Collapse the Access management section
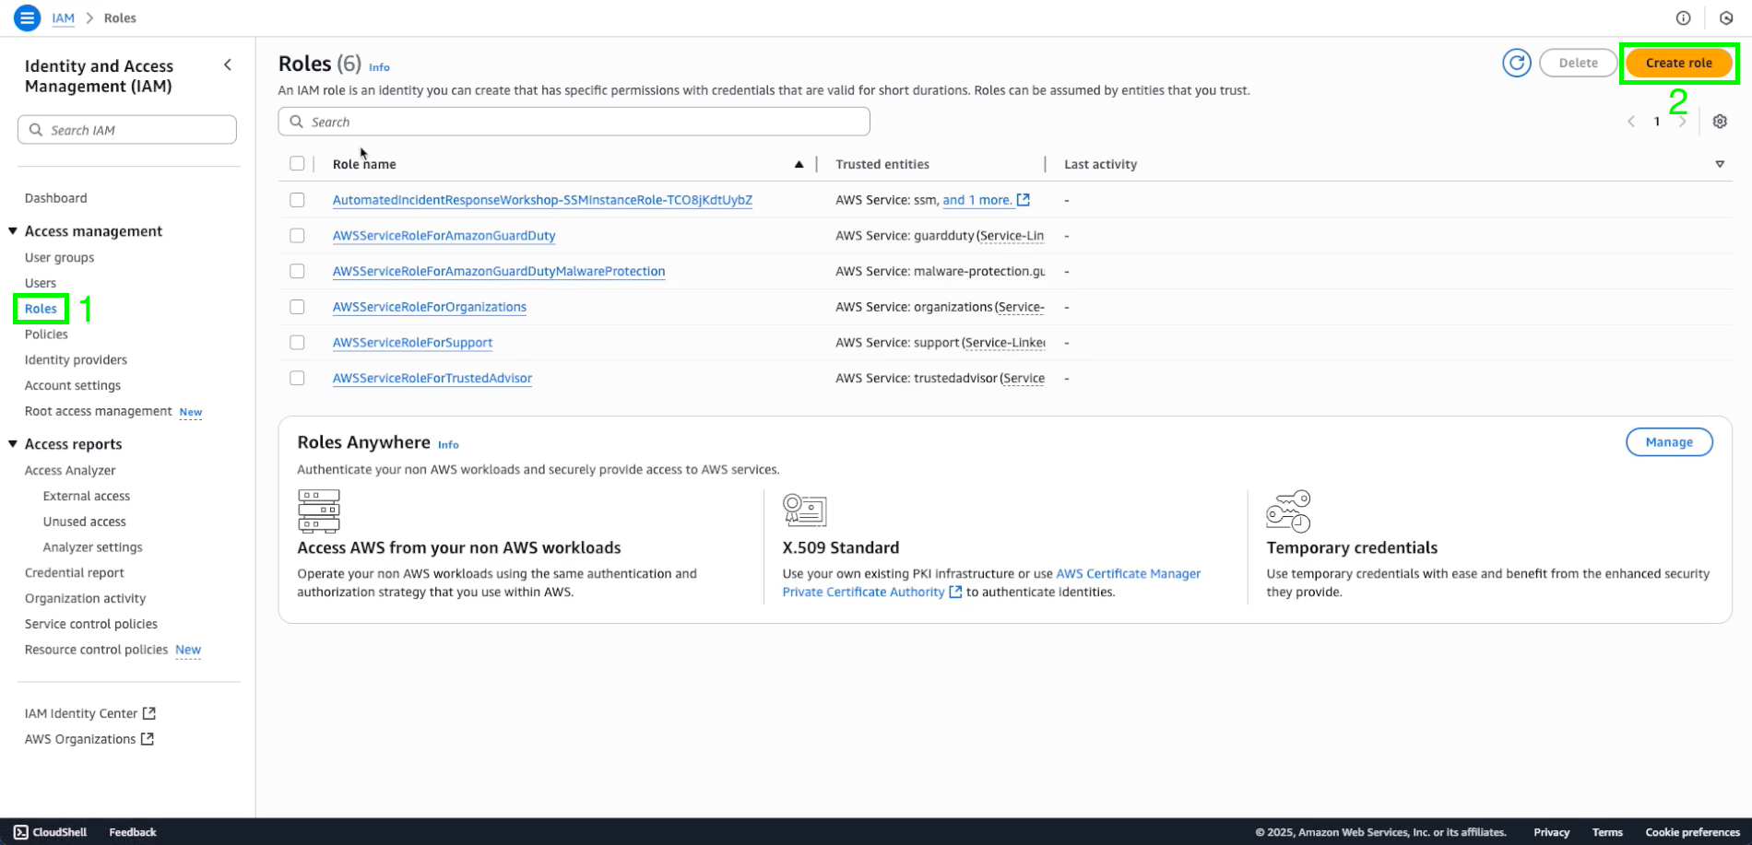Image resolution: width=1752 pixels, height=845 pixels. 13,231
